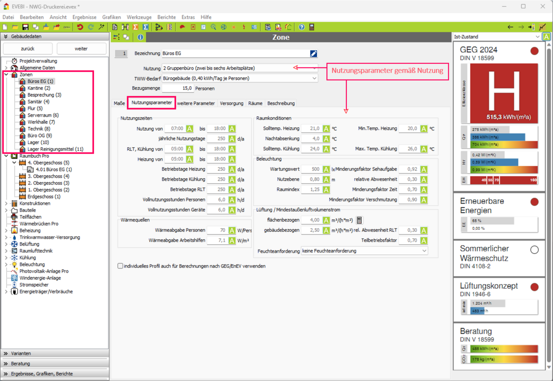Click the back arrow in top-right toolbar
Viewport: 553px width, 381px height.
pos(510,27)
